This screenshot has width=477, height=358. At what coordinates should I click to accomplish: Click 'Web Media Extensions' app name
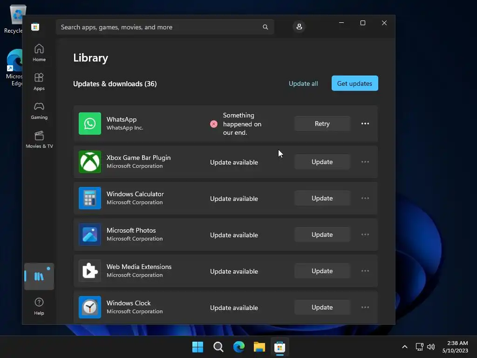(139, 267)
